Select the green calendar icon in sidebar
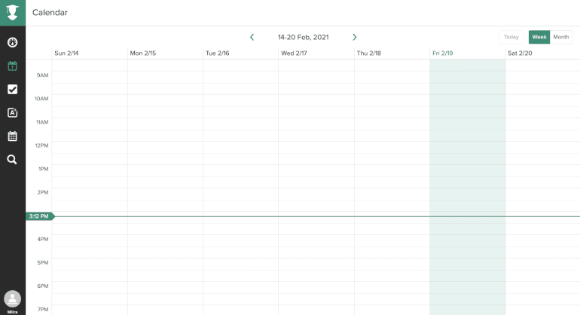This screenshot has width=580, height=315. (13, 66)
